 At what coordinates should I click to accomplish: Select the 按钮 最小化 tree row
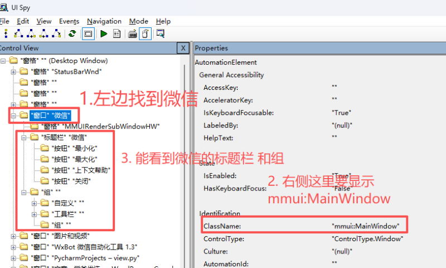point(74,149)
